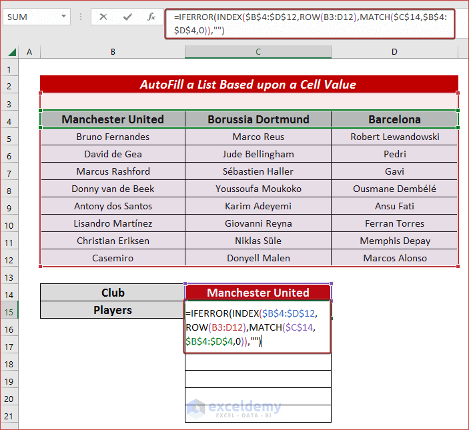Select the Christian Eriksen cell

(113, 241)
